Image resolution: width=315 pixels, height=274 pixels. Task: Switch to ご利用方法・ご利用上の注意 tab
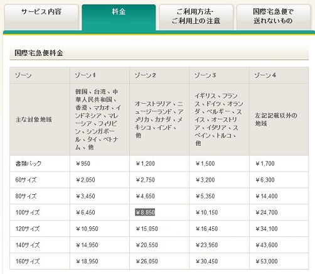tap(196, 17)
